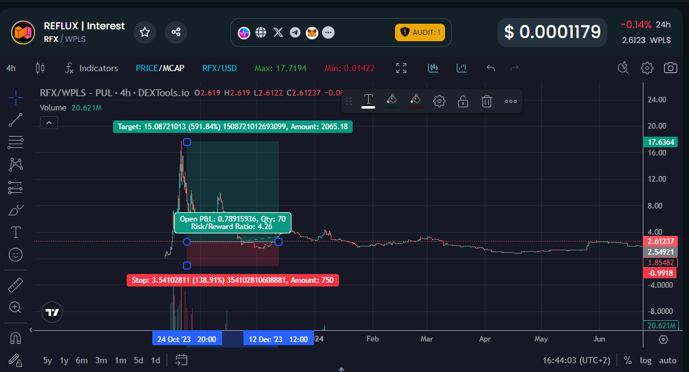Image resolution: width=689 pixels, height=372 pixels.
Task: Change the candle chart style icon
Action: click(40, 68)
